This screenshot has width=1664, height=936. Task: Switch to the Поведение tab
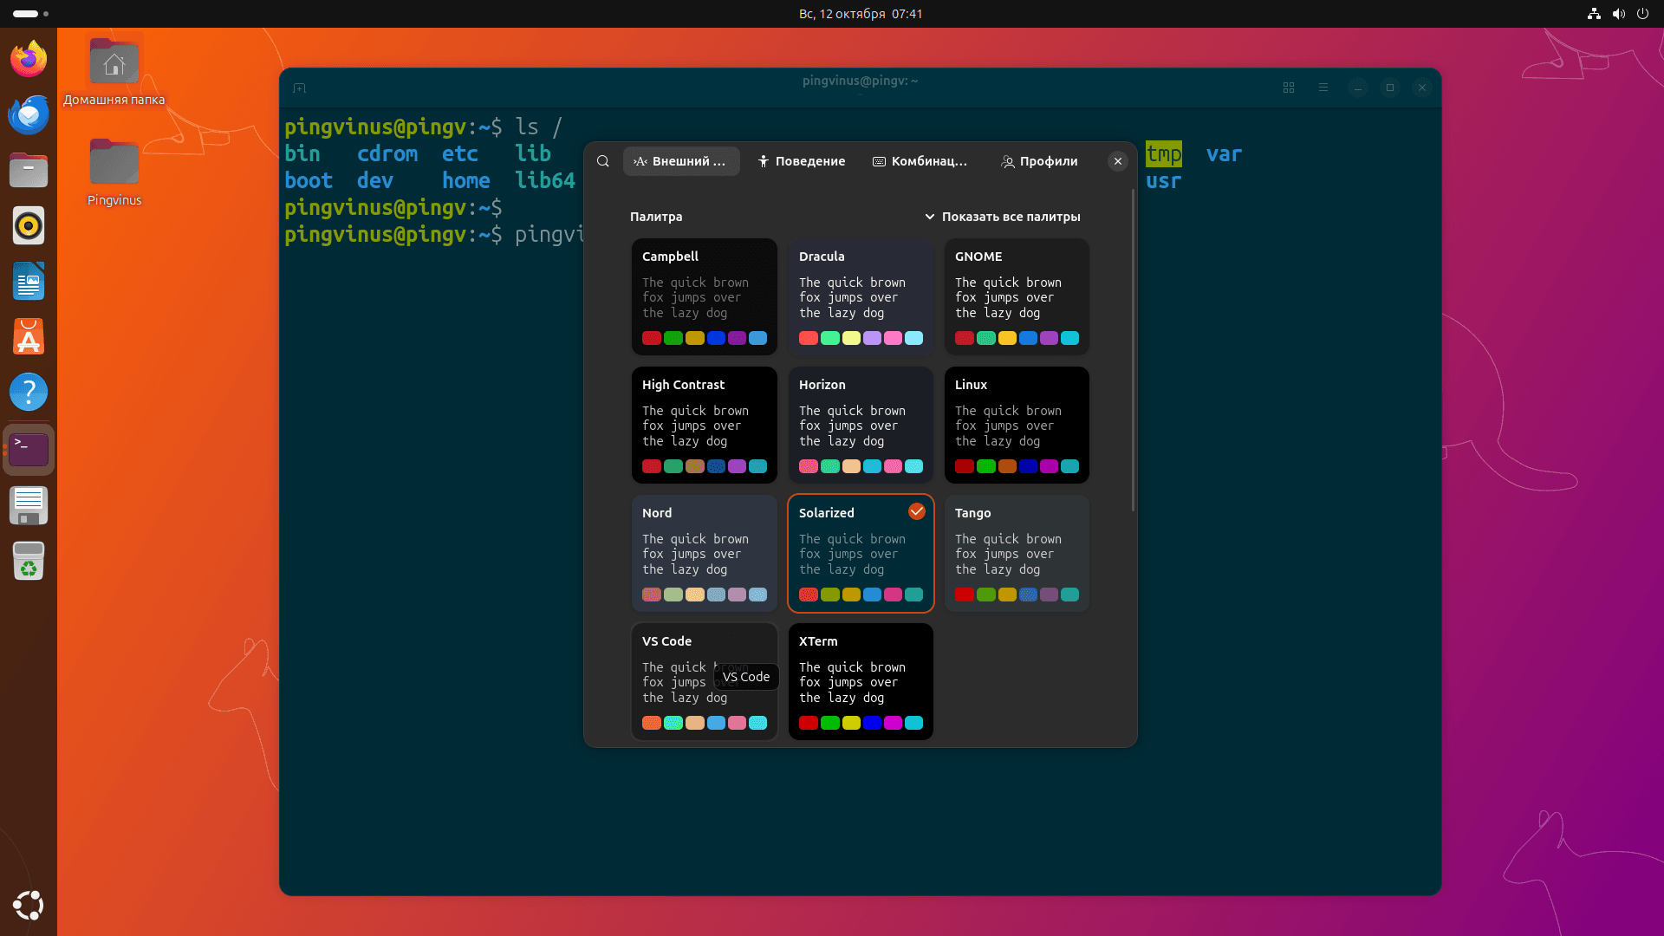[x=801, y=161]
